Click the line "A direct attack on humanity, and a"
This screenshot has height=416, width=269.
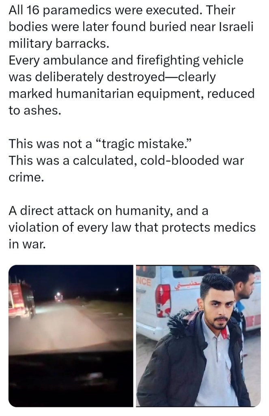pos(109,211)
